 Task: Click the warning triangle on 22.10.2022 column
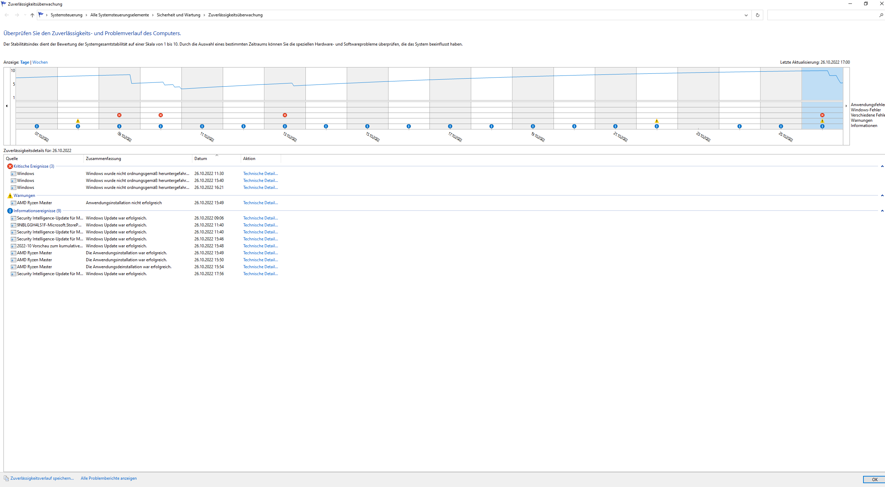pos(657,121)
